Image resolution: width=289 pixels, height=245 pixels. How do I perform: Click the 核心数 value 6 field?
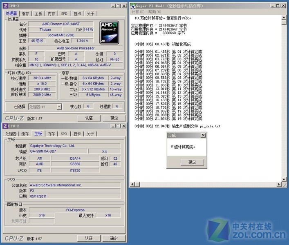point(88,106)
